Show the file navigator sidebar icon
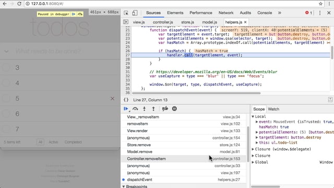 pyautogui.click(x=126, y=22)
